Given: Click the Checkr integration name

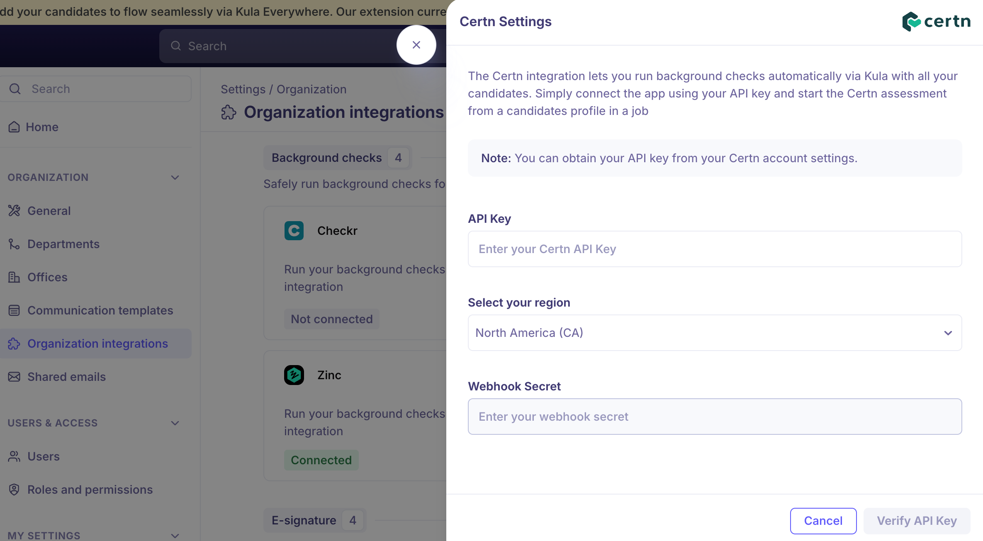Looking at the screenshot, I should click(x=337, y=231).
